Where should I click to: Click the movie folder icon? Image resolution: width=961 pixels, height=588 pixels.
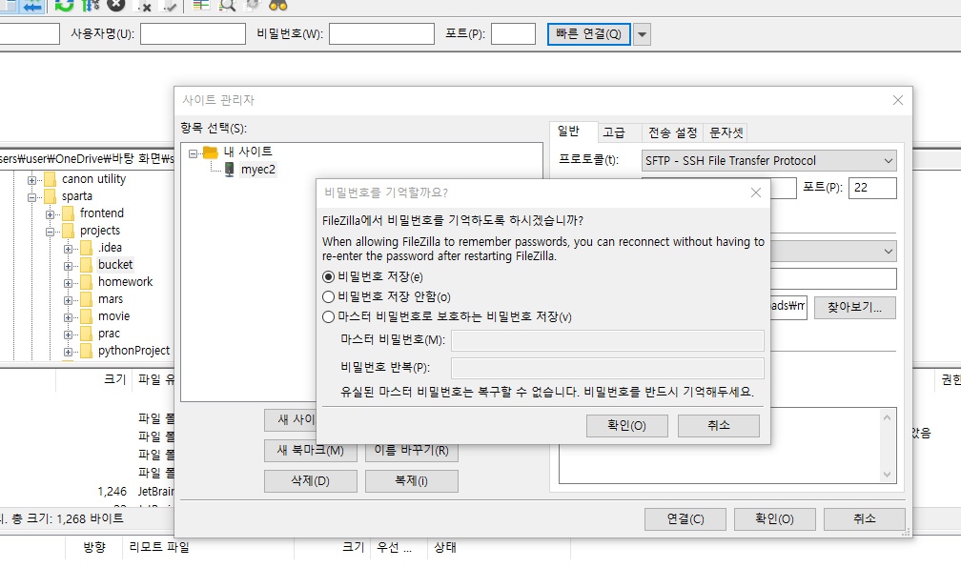[87, 316]
